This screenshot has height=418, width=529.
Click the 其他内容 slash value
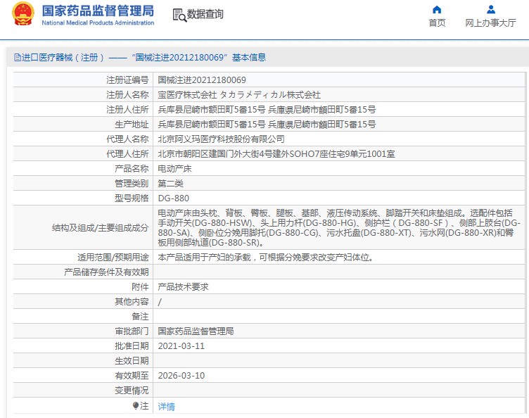tap(160, 302)
